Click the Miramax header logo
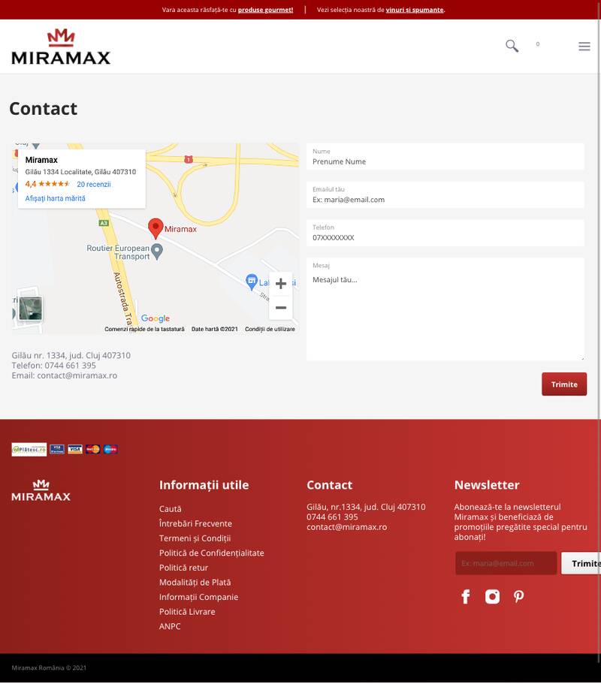Screen dimensions: 601x684 click(x=61, y=47)
